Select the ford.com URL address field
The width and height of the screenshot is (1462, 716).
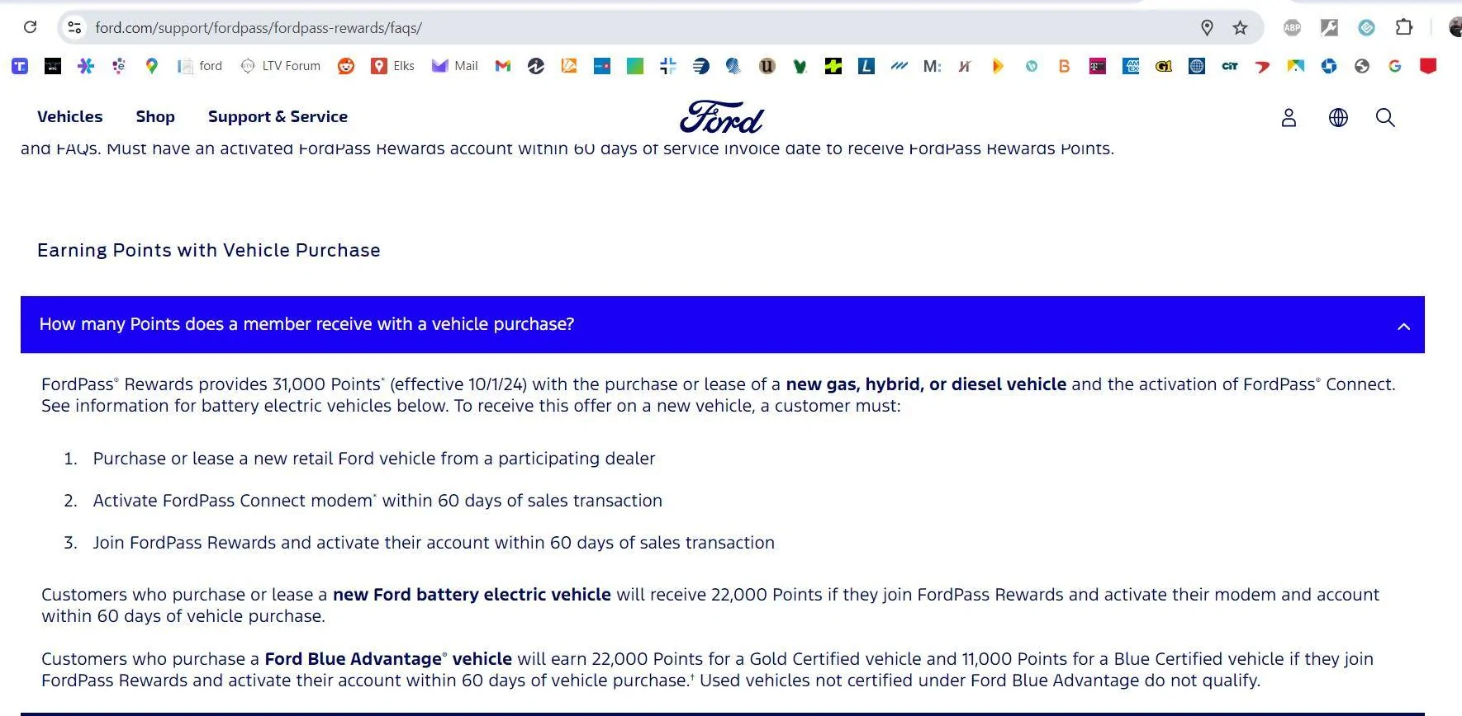click(x=258, y=28)
